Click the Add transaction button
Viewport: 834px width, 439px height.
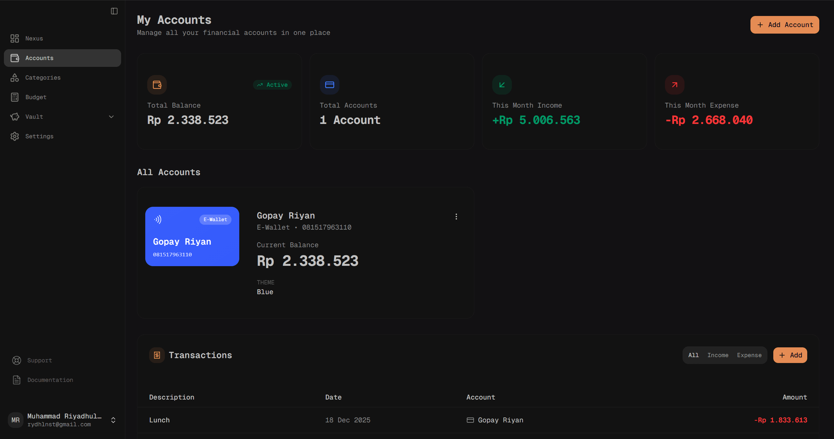[790, 355]
